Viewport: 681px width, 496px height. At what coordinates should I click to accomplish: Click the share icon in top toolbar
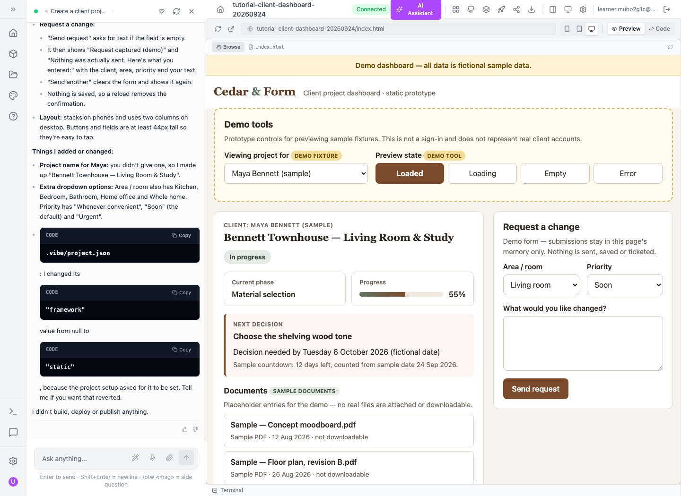pos(516,9)
